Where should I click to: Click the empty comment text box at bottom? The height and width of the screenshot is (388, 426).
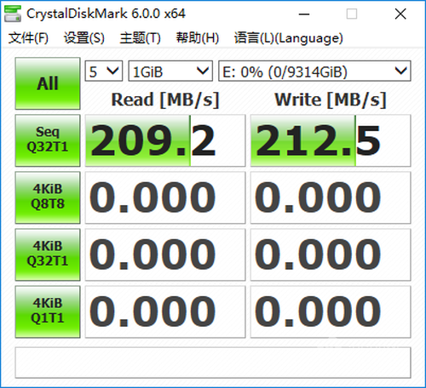(213, 362)
